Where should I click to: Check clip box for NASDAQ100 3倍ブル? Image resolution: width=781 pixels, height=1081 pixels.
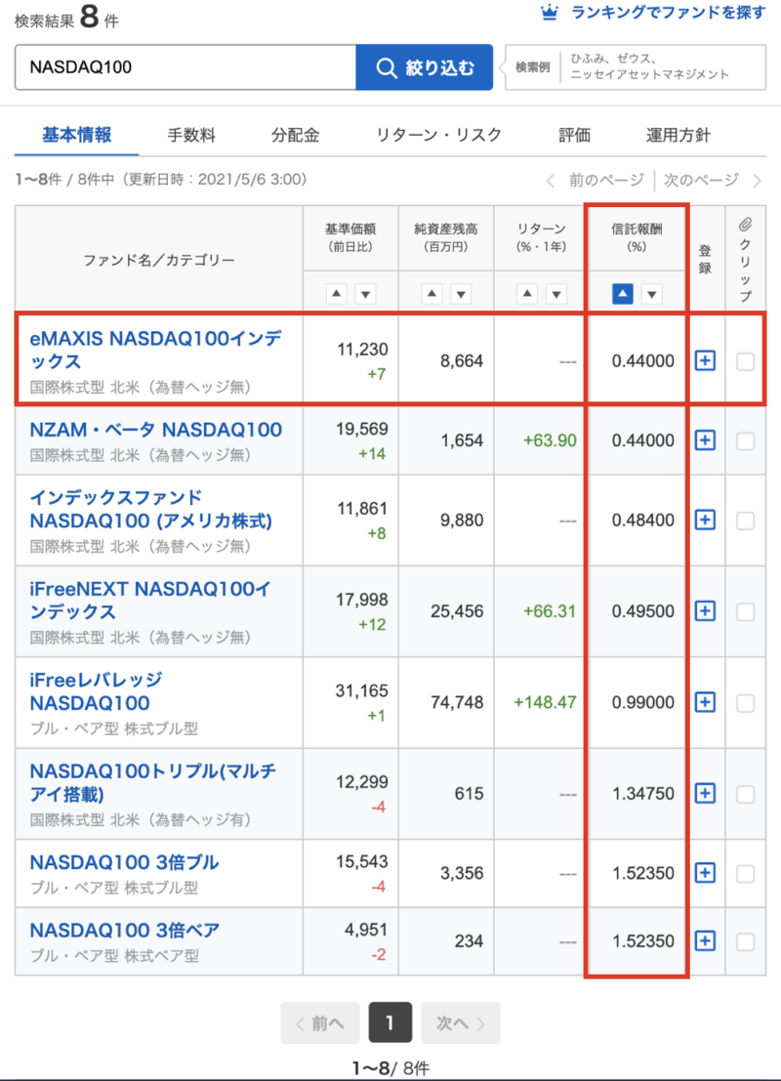745,873
